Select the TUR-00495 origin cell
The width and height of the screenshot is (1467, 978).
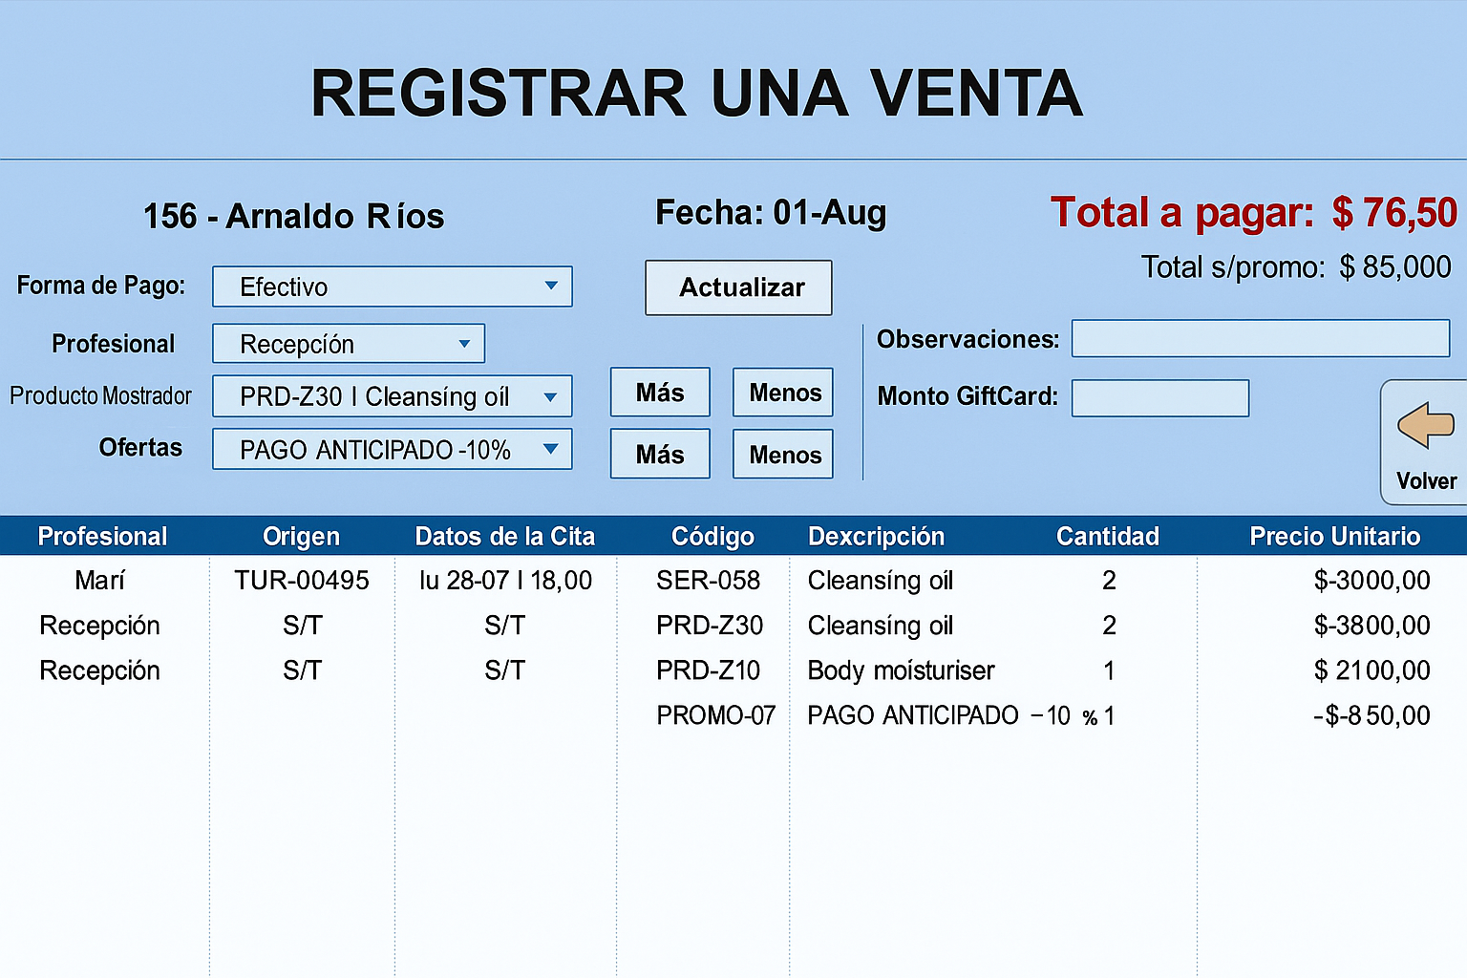coord(302,581)
